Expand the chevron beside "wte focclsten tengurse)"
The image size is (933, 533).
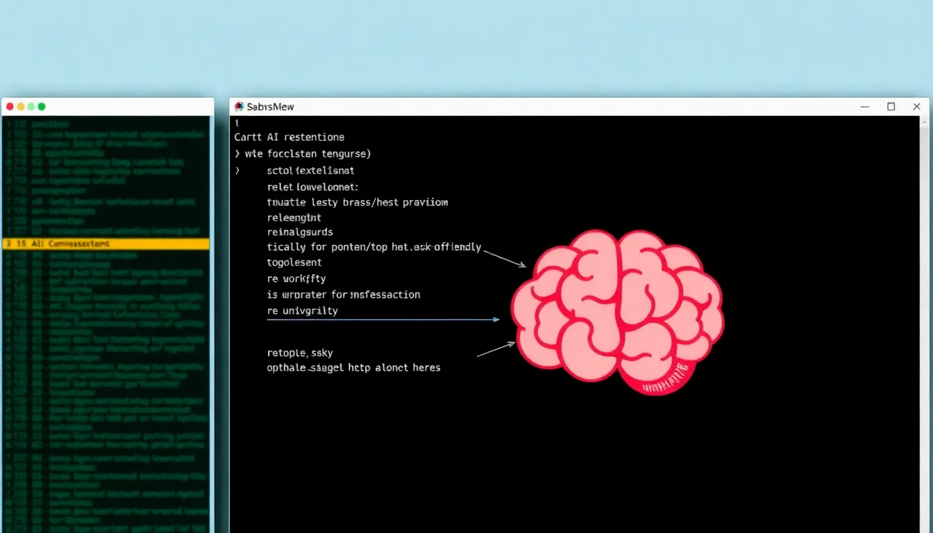238,154
